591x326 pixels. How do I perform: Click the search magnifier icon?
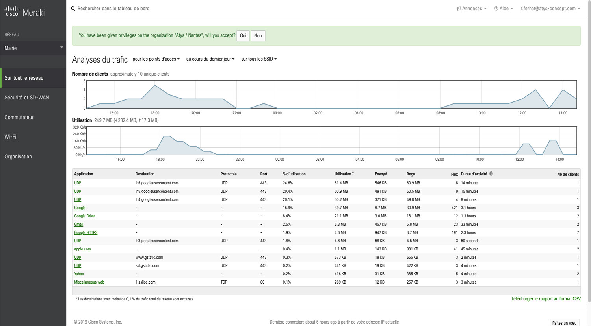point(73,9)
